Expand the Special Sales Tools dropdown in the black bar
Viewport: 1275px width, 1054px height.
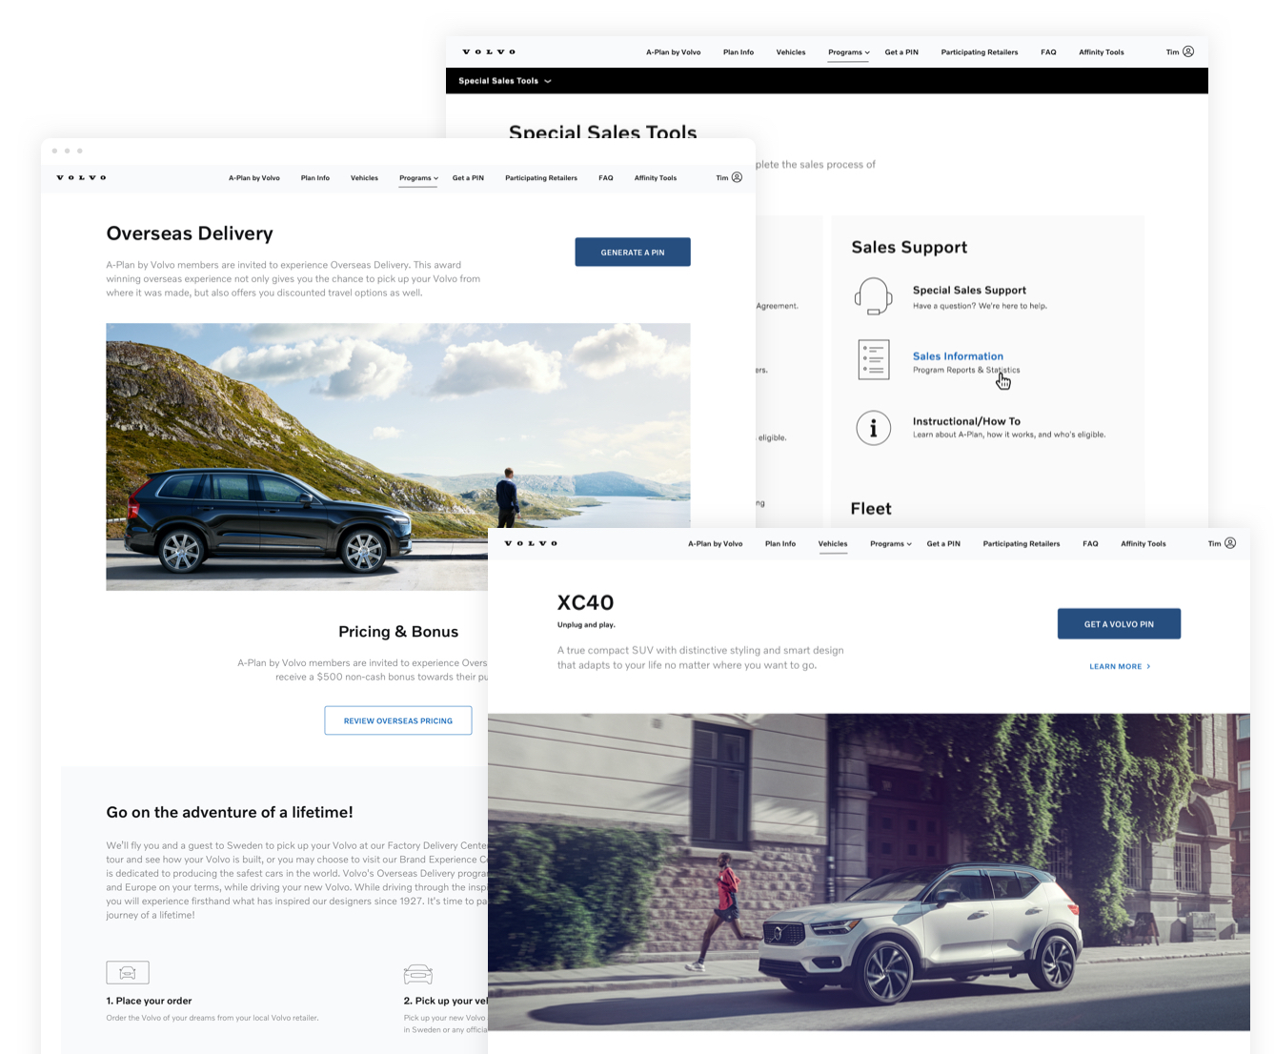504,81
